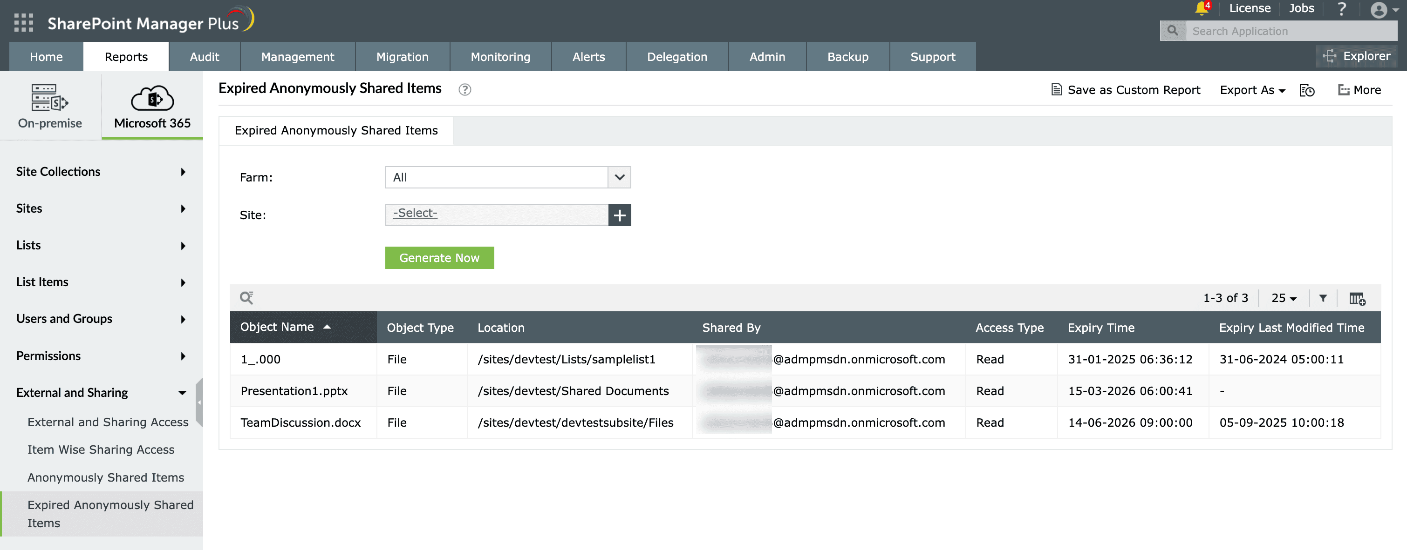
Task: Open the More options icon
Action: 1344,90
